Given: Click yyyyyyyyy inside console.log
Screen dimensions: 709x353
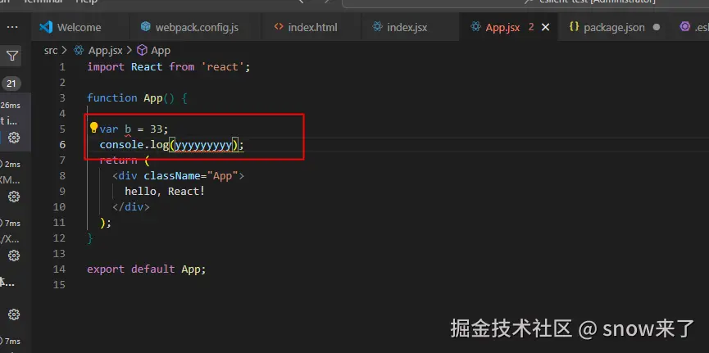Looking at the screenshot, I should [203, 145].
